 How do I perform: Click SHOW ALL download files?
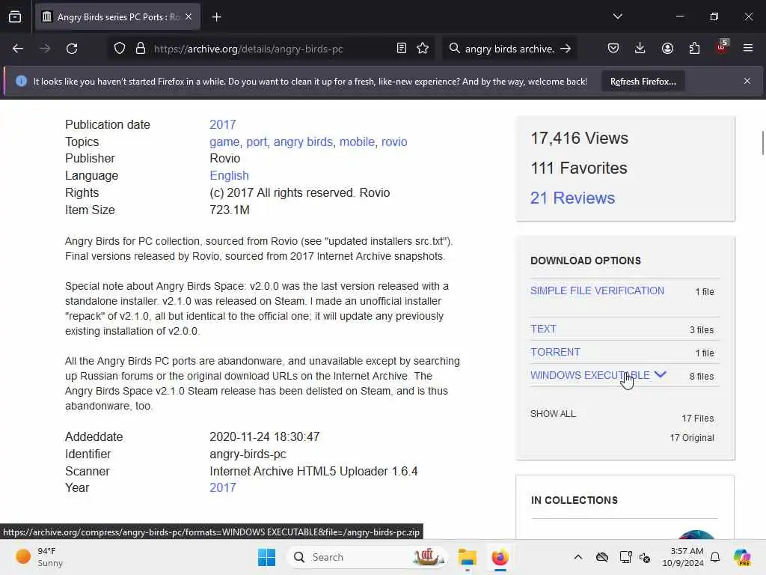[553, 413]
